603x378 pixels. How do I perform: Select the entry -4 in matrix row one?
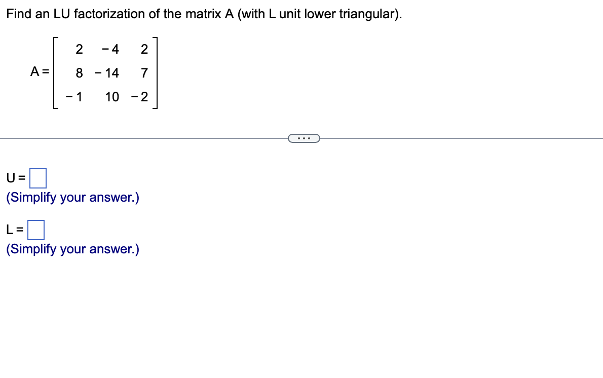pyautogui.click(x=110, y=49)
